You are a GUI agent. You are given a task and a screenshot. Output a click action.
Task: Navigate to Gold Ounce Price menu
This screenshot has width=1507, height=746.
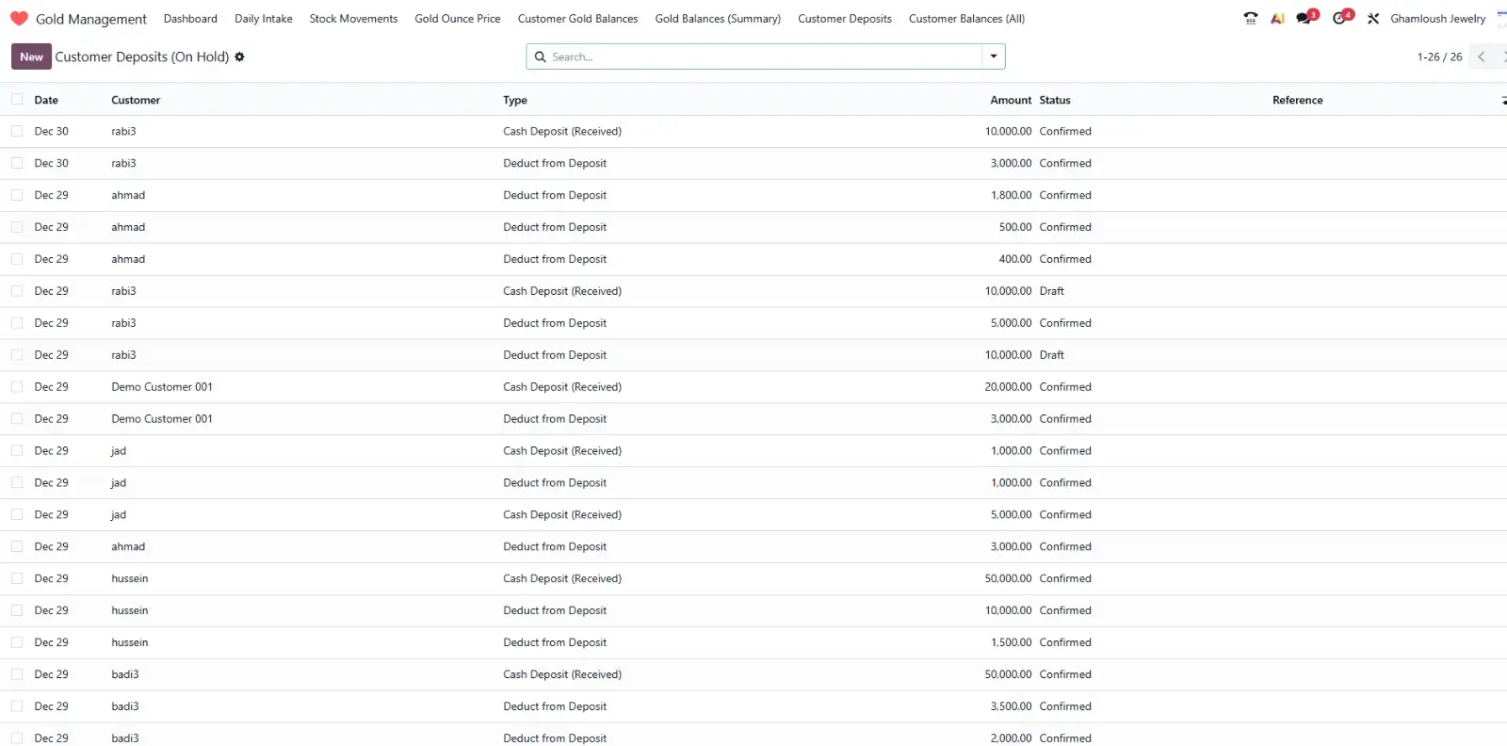[x=457, y=19]
